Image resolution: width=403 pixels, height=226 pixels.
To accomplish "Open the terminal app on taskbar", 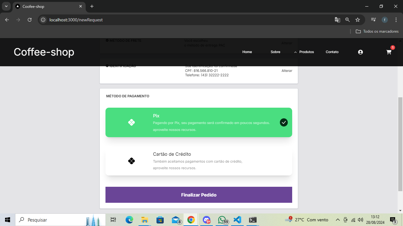I will [253, 220].
